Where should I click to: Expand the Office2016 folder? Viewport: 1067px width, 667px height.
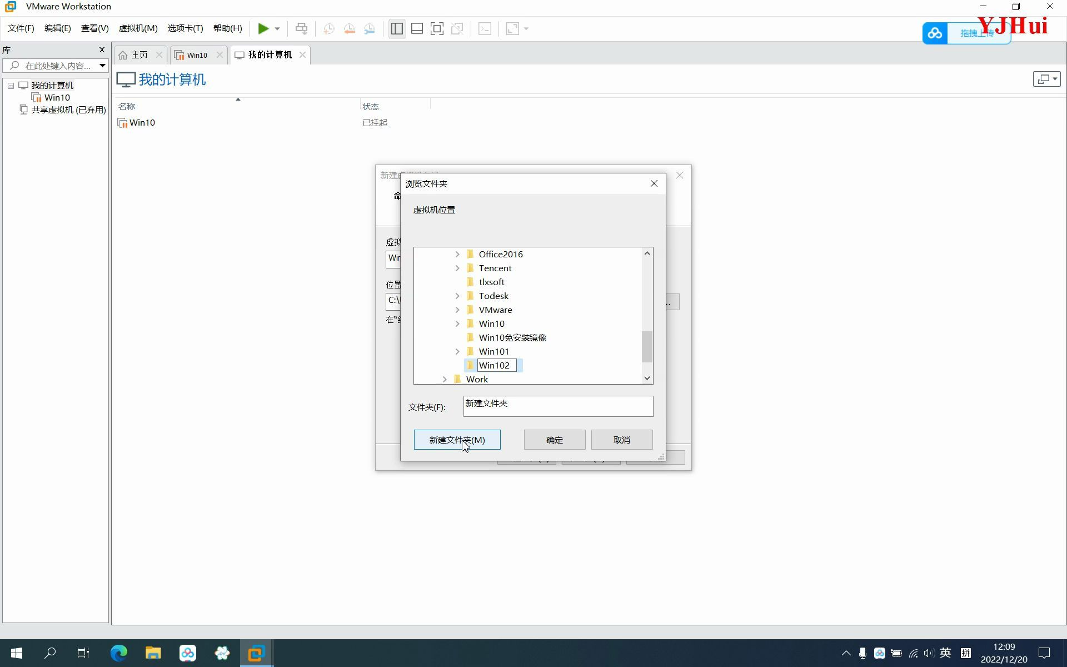click(457, 255)
